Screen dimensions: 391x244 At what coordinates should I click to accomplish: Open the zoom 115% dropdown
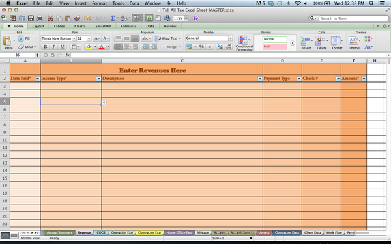(186, 18)
